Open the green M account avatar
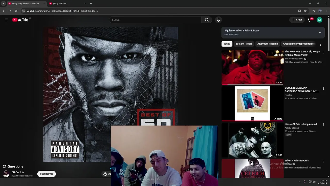This screenshot has width=330, height=186. [319, 20]
